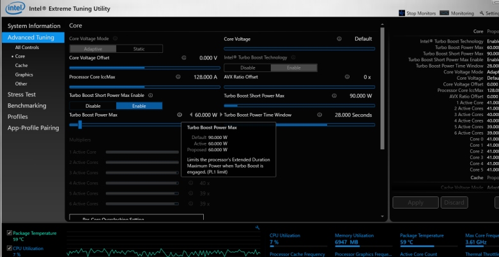The image size is (499, 257).
Task: Open System Information section
Action: click(x=34, y=26)
